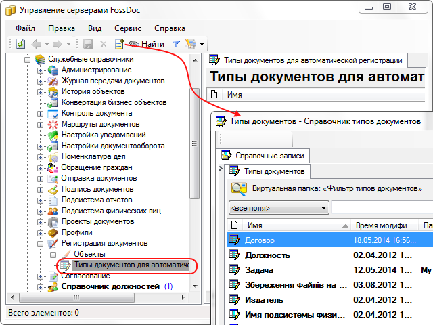Open the back history dropdown arrow
Image resolution: width=433 pixels, height=325 pixels.
click(x=47, y=44)
